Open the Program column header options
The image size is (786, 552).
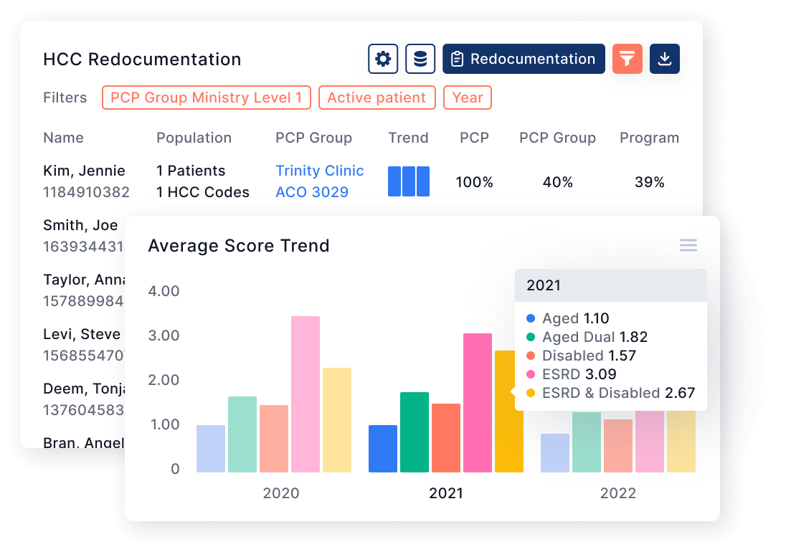(x=648, y=138)
